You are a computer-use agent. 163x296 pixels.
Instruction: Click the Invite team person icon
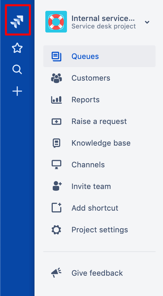click(57, 186)
